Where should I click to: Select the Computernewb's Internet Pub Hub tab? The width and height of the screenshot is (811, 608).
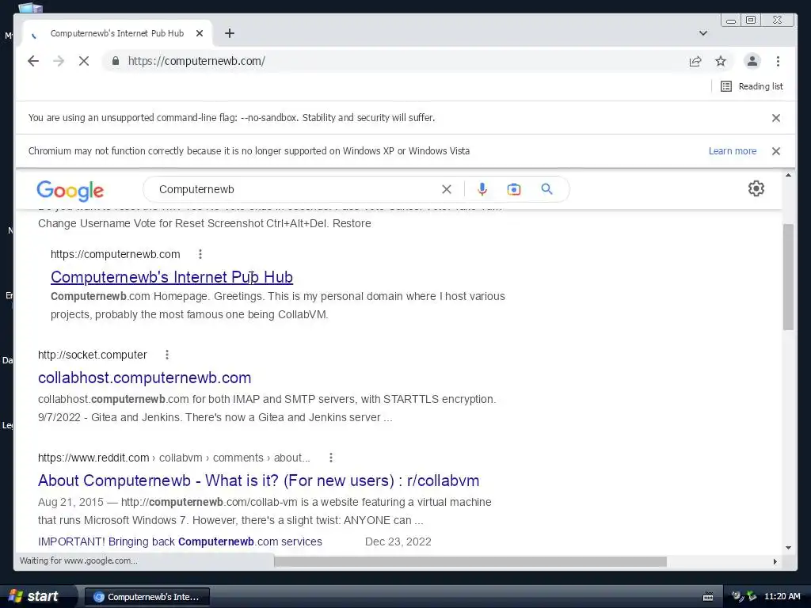pyautogui.click(x=117, y=33)
